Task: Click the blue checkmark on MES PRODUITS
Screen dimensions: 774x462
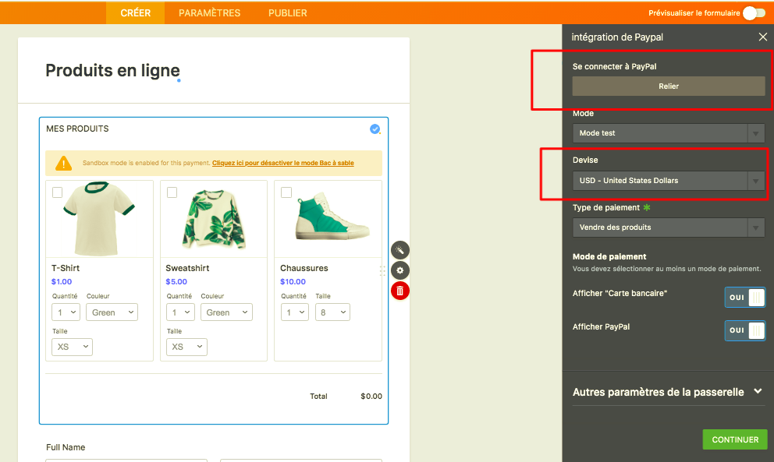Action: (375, 129)
